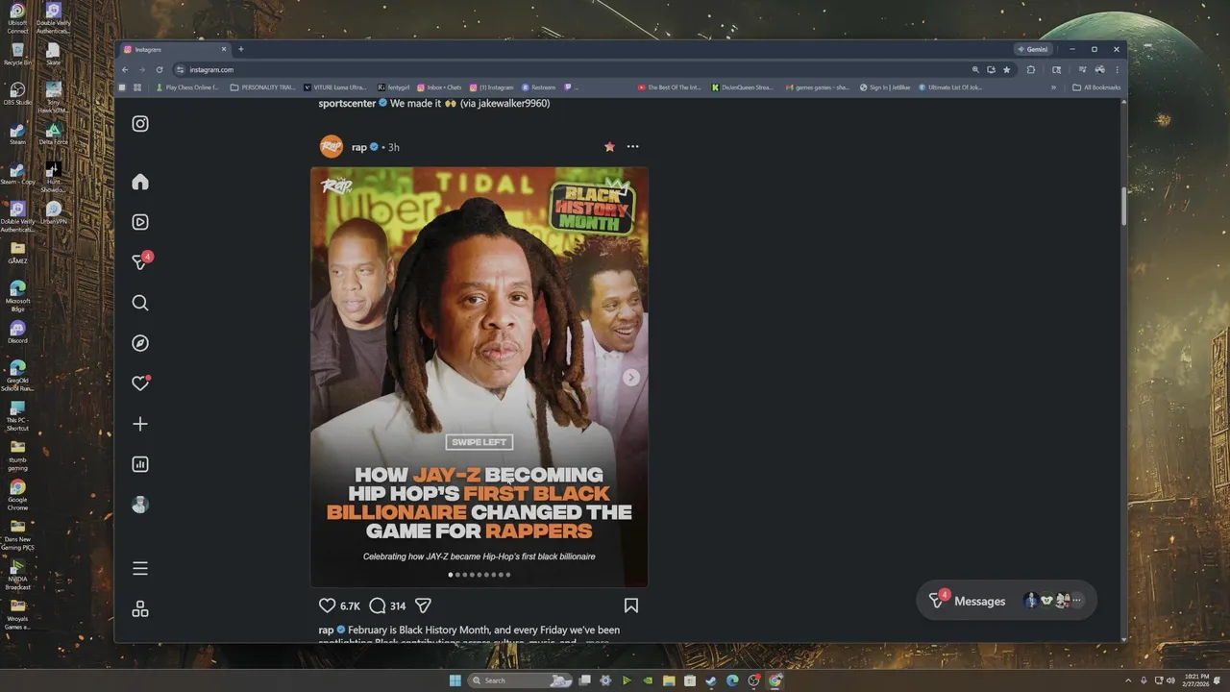
Task: Open the Explore compass icon
Action: click(140, 343)
